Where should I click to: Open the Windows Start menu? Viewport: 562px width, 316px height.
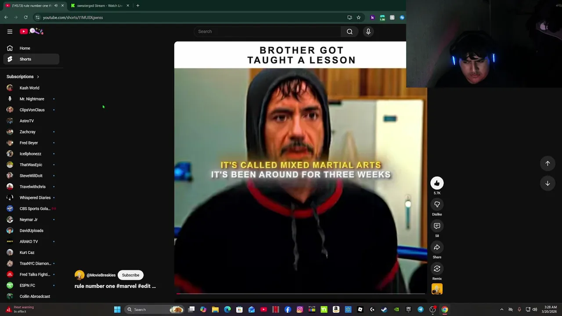click(117, 309)
